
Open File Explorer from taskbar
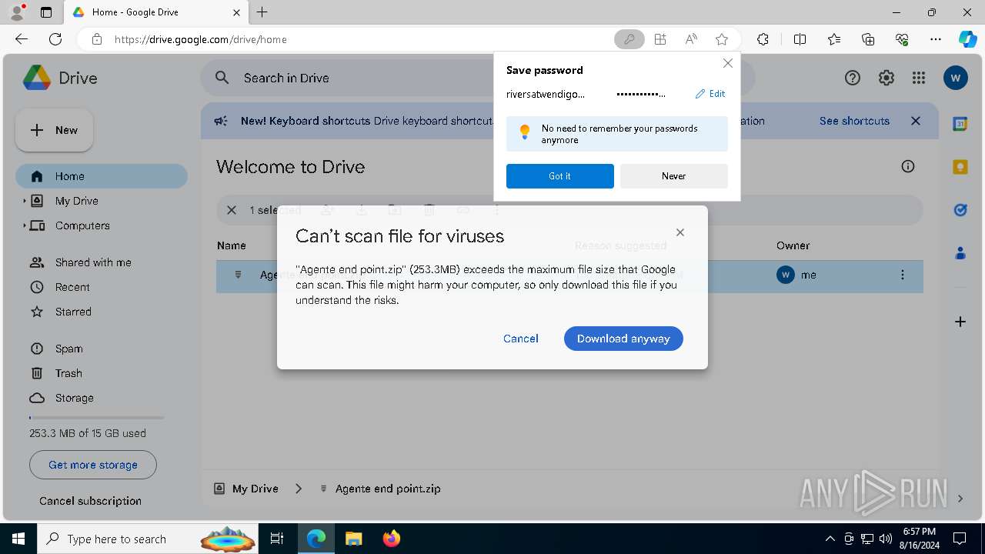(x=354, y=539)
